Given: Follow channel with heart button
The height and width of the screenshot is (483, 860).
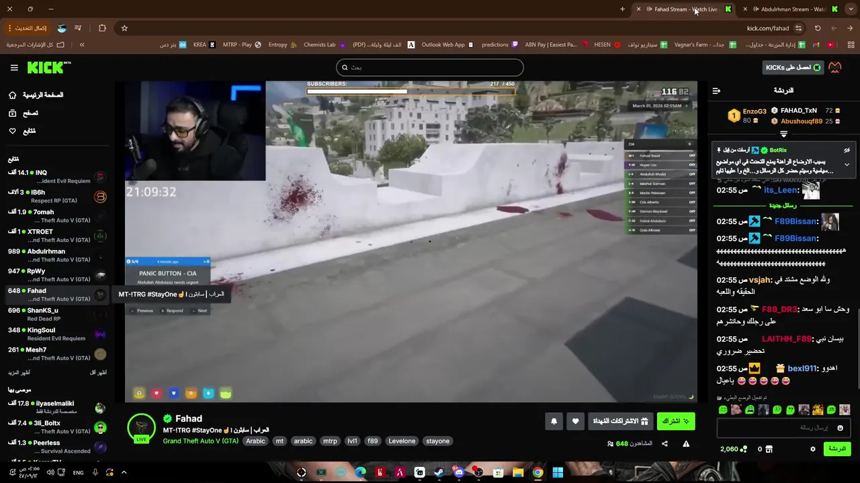Looking at the screenshot, I should [575, 421].
